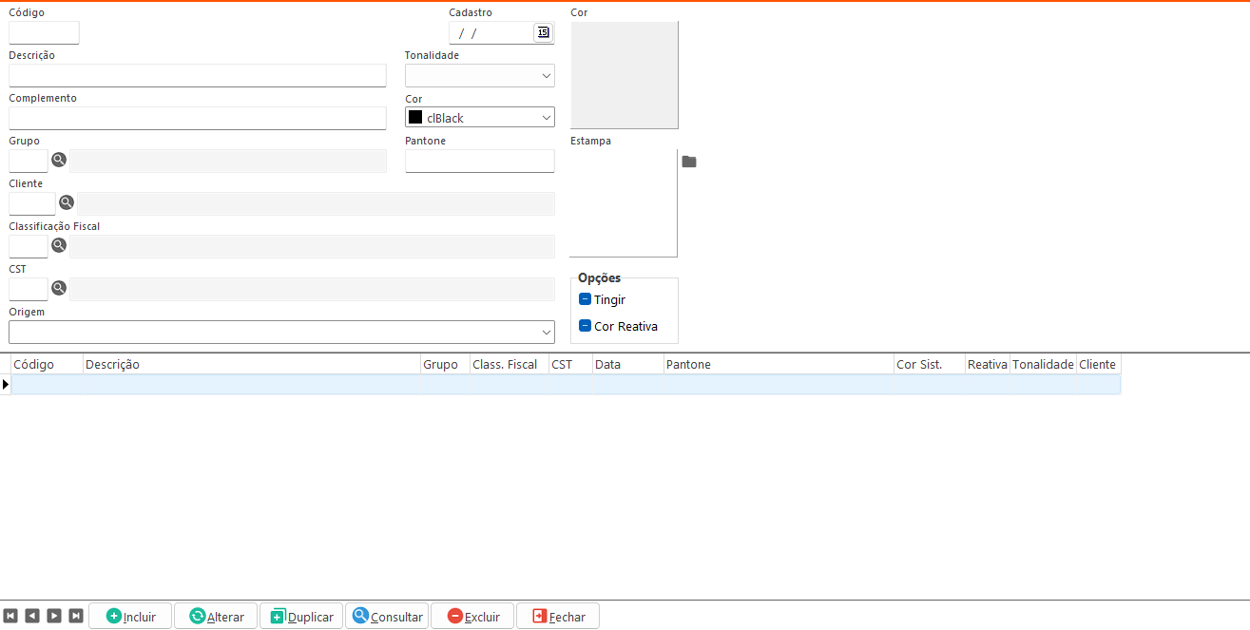The image size is (1250, 630).
Task: Click the CST search magnifier icon
Action: pos(59,288)
